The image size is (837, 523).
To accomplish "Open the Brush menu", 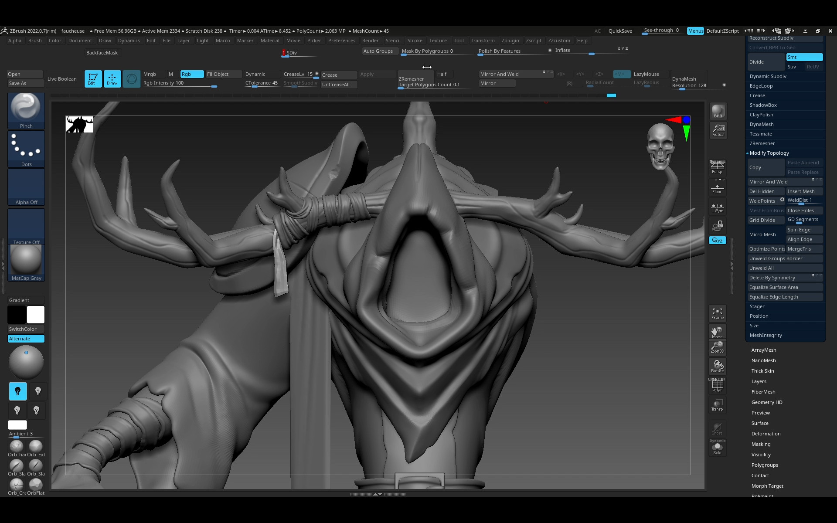I will [x=35, y=41].
